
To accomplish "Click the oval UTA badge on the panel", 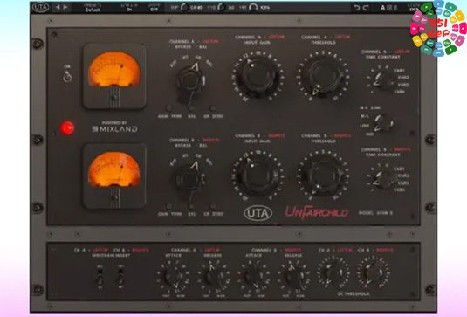I will pyautogui.click(x=258, y=213).
